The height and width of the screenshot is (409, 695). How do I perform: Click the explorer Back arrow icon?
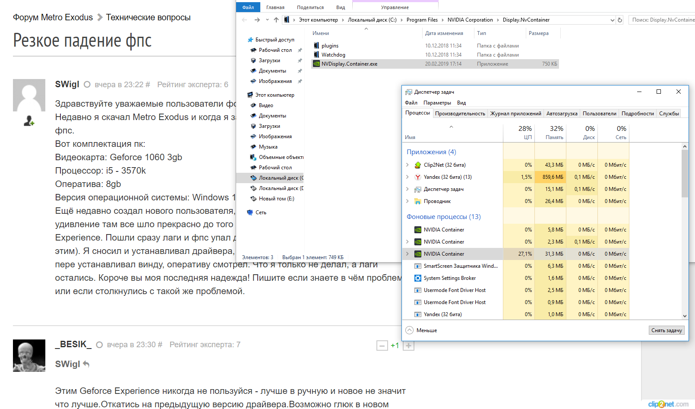(x=245, y=20)
